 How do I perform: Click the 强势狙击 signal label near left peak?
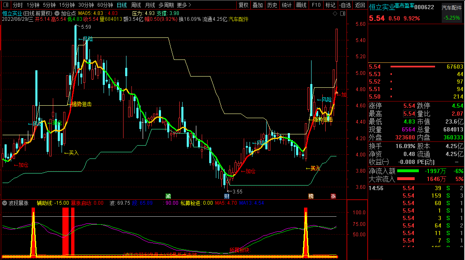pos(82,104)
